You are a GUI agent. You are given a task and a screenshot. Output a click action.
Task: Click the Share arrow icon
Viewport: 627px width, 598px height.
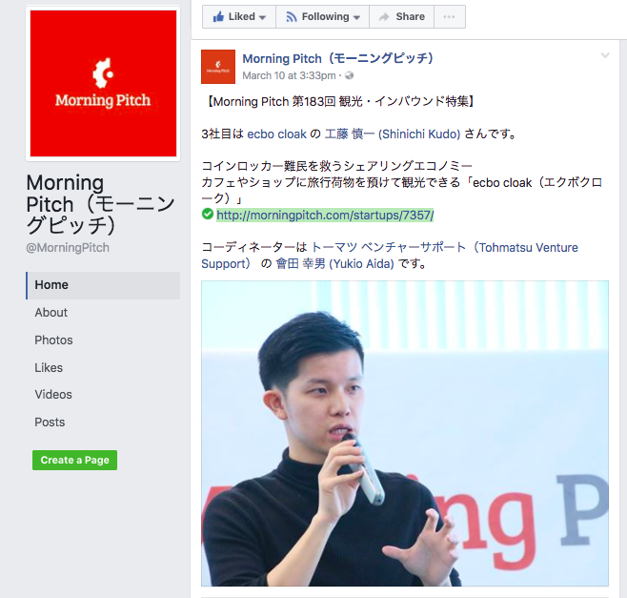pos(384,17)
